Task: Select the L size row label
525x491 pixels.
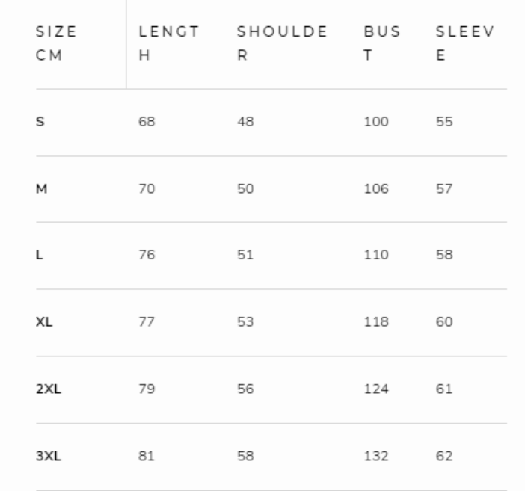Action: 39,256
